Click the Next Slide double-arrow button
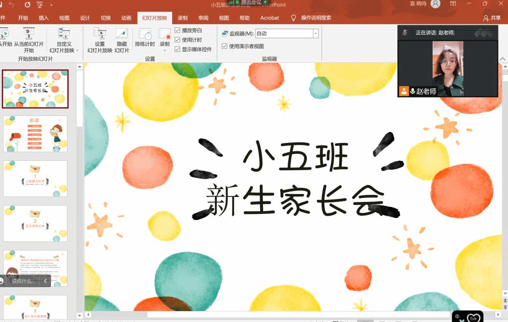This screenshot has width=508, height=322. [505, 307]
